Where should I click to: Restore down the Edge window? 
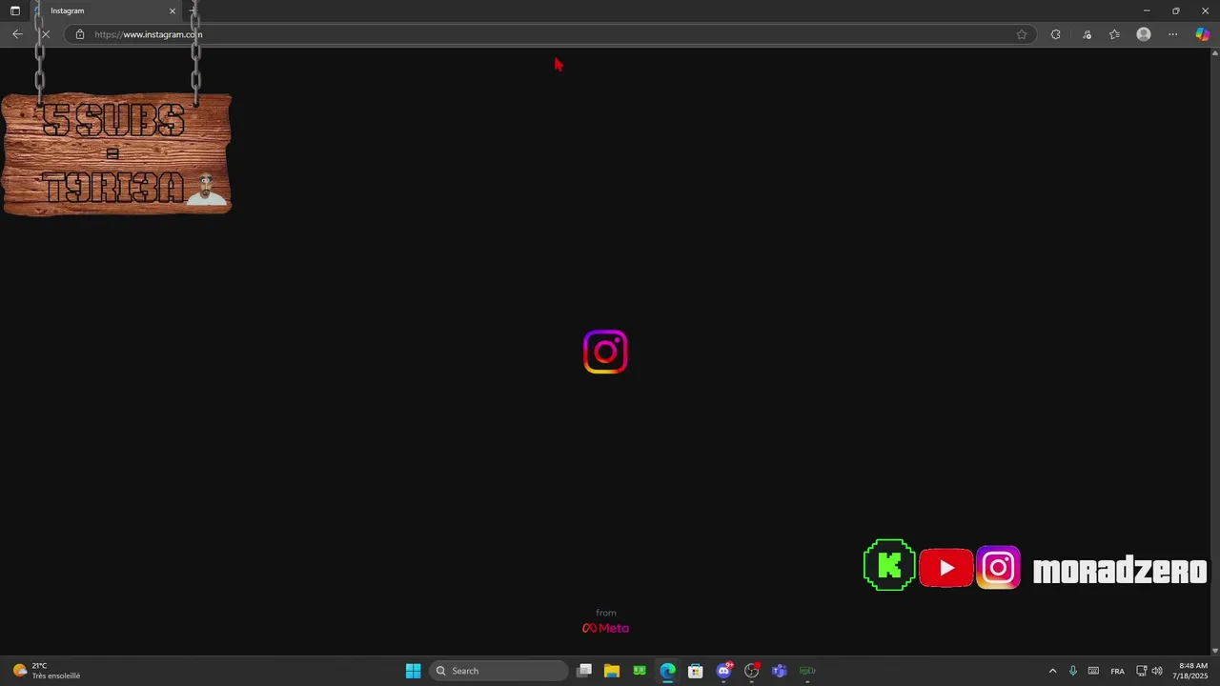coord(1175,10)
